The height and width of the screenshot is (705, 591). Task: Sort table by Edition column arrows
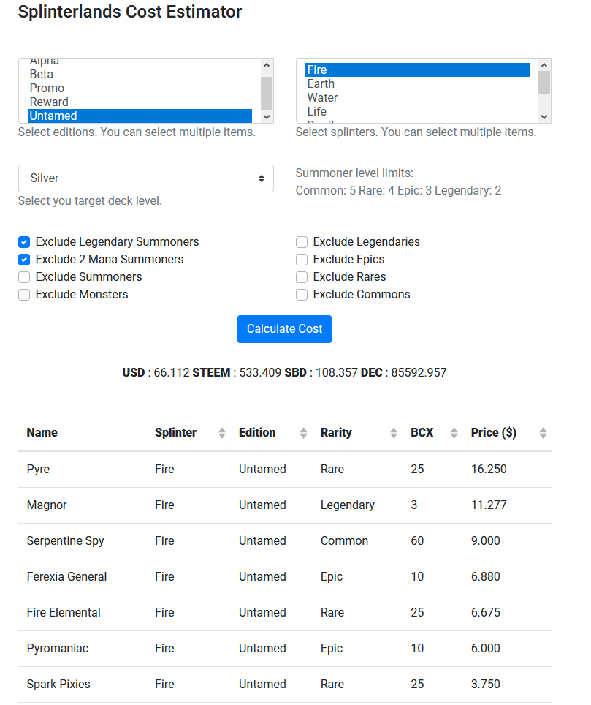click(x=303, y=433)
